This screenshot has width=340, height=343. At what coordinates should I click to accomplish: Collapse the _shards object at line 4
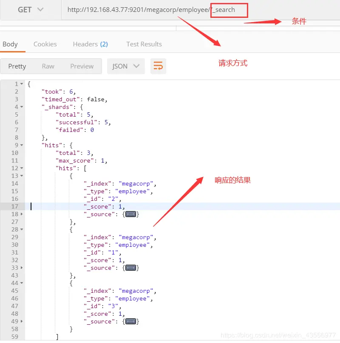coord(22,107)
